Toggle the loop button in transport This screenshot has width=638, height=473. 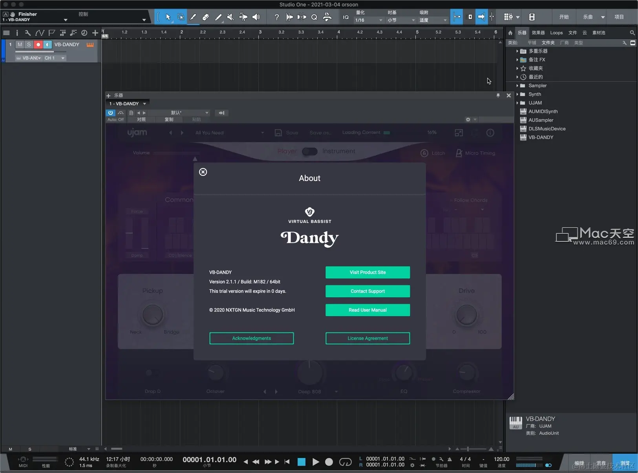pos(345,462)
